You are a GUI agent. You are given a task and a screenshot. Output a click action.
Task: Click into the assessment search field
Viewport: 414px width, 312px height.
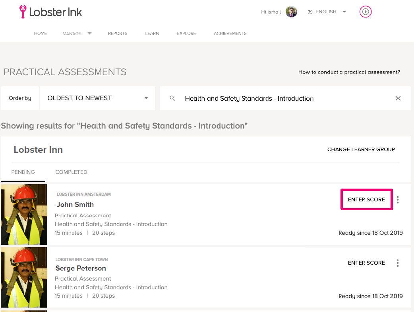point(285,98)
